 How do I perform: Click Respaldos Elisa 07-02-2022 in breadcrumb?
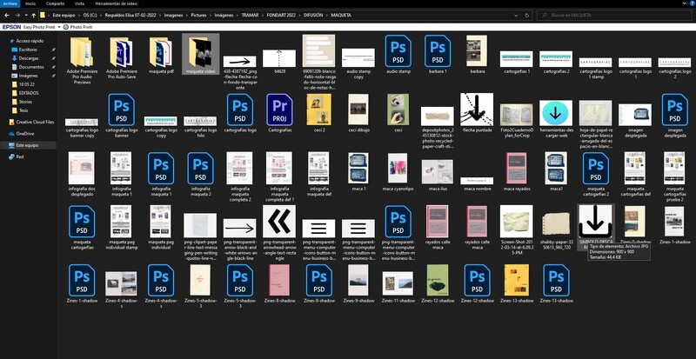coord(130,15)
